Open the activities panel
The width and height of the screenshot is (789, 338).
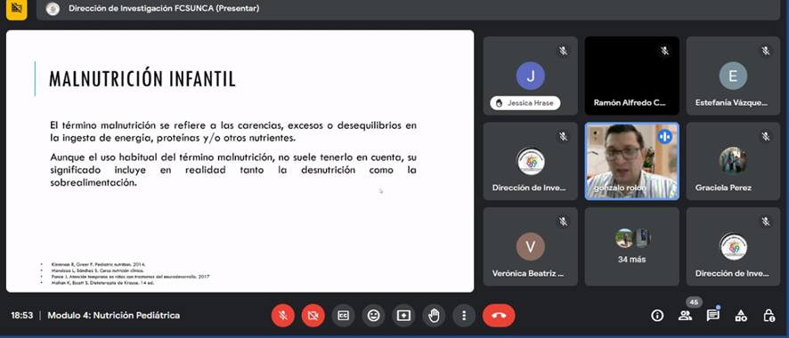741,316
